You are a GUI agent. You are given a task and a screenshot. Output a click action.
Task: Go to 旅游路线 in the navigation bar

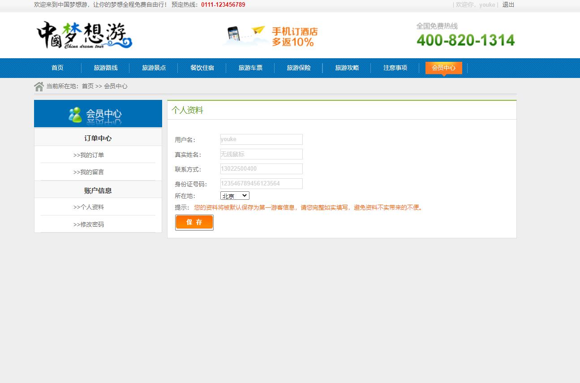pos(106,68)
